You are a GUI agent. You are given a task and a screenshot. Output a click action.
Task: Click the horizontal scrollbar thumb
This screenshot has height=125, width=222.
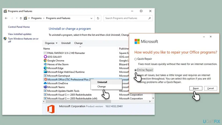(x=78, y=101)
